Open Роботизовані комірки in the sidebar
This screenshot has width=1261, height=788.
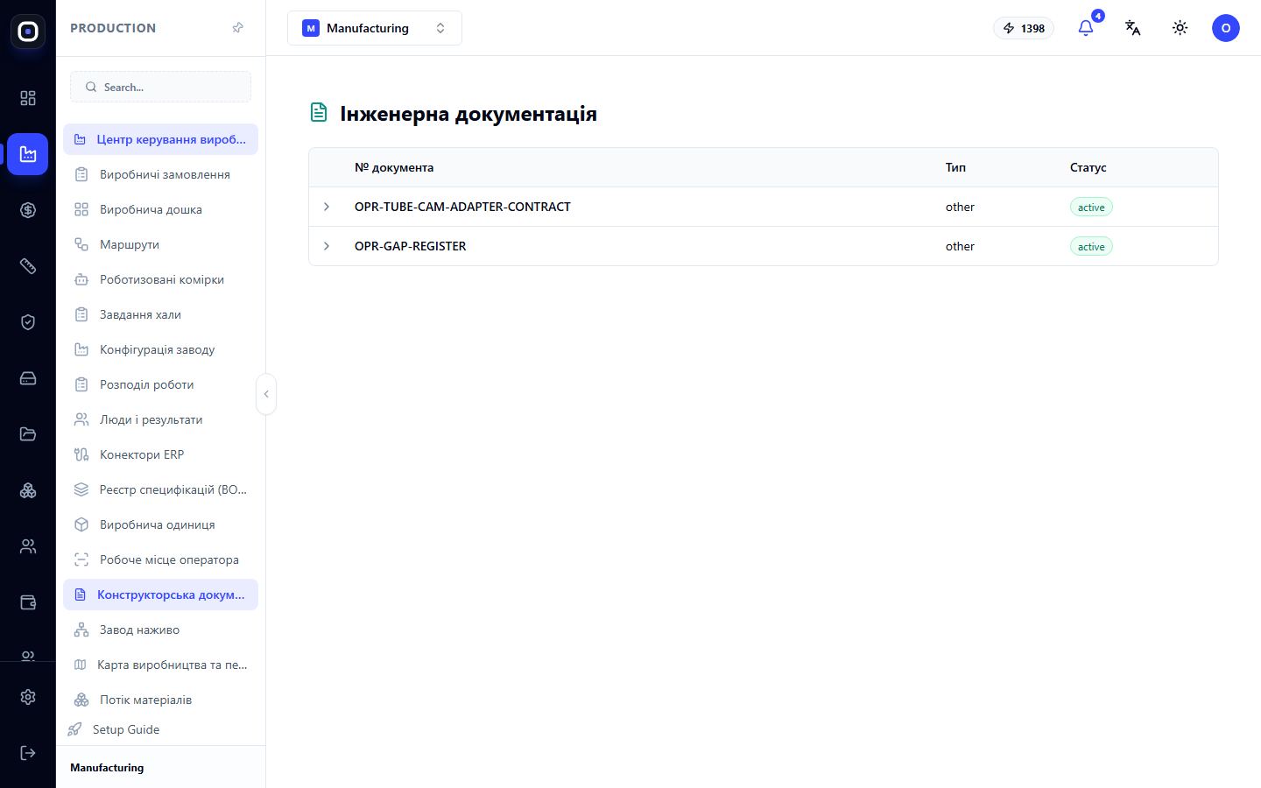coord(160,279)
